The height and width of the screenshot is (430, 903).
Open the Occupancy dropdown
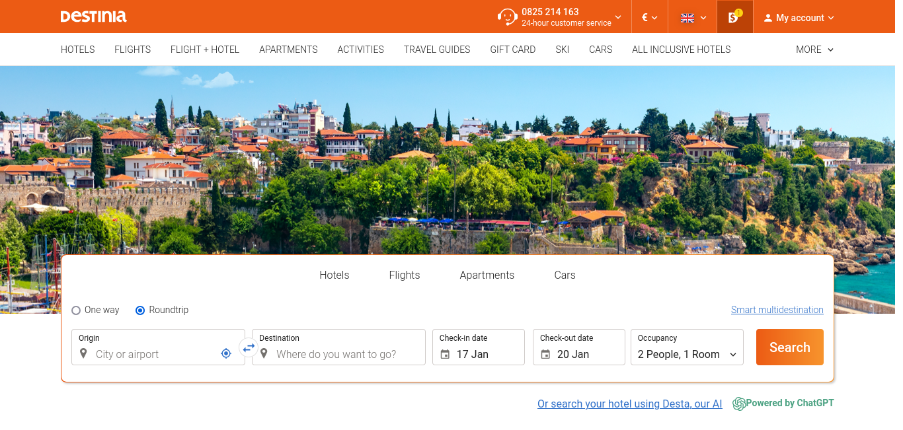687,347
